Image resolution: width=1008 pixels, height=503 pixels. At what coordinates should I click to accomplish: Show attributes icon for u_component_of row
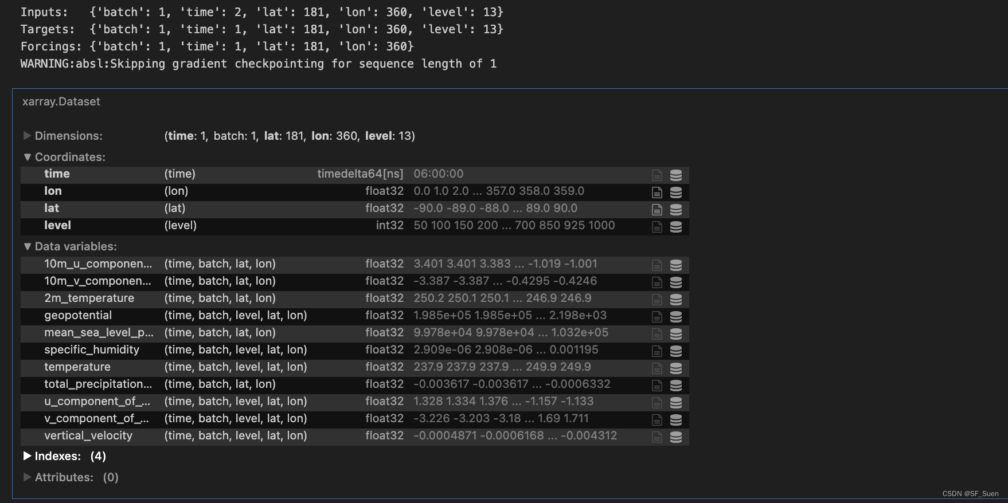(x=657, y=402)
